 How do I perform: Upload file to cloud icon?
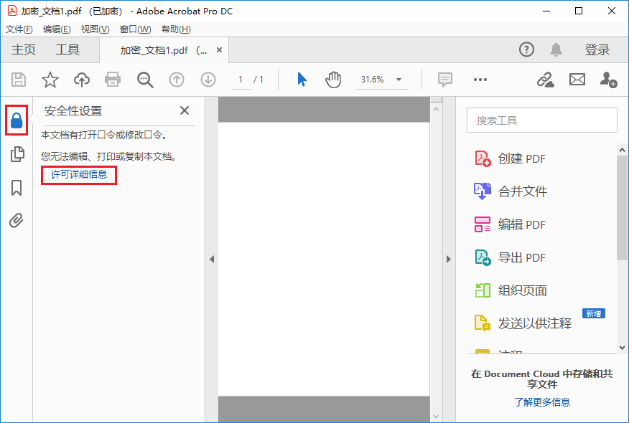coord(82,80)
